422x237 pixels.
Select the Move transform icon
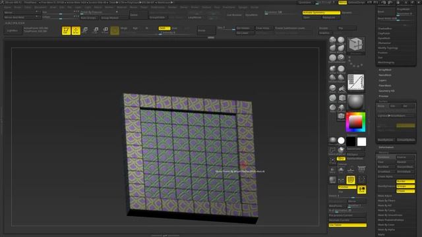pyautogui.click(x=85, y=30)
